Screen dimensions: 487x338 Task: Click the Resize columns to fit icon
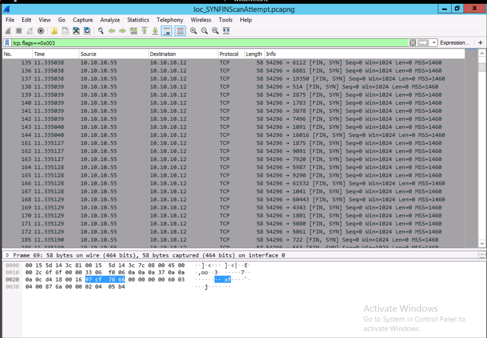[226, 31]
